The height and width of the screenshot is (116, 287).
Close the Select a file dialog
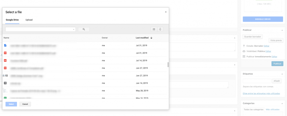pyautogui.click(x=166, y=12)
